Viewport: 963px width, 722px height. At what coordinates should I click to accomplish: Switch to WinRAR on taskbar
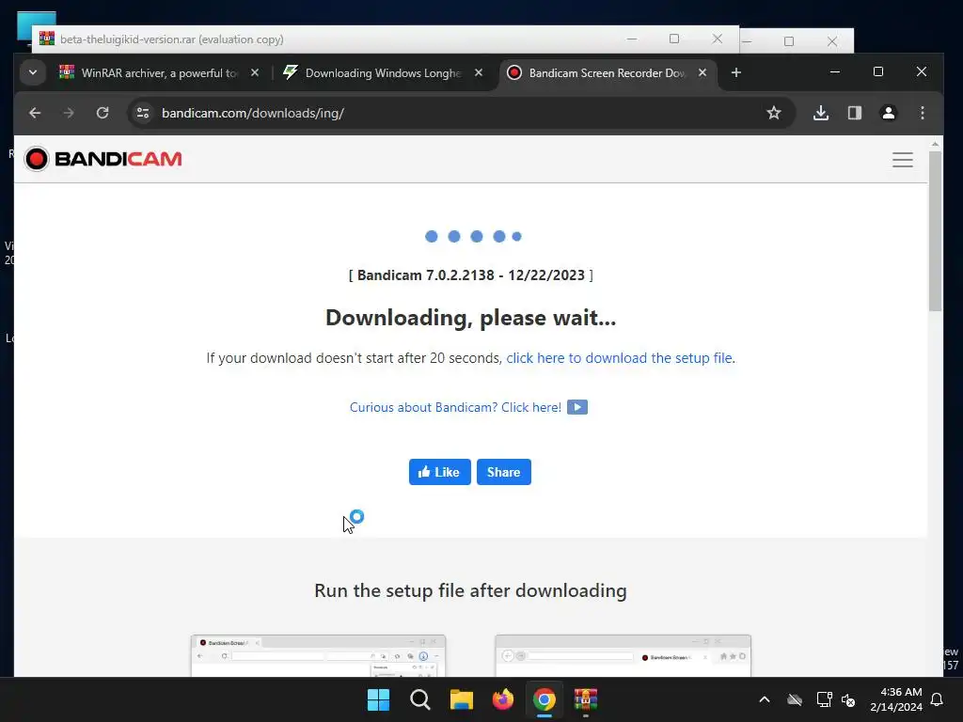(586, 699)
